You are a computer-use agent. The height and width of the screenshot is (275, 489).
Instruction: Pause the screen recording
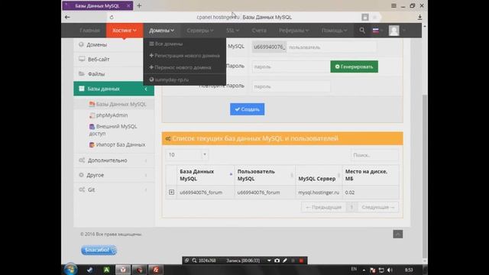pos(293,260)
